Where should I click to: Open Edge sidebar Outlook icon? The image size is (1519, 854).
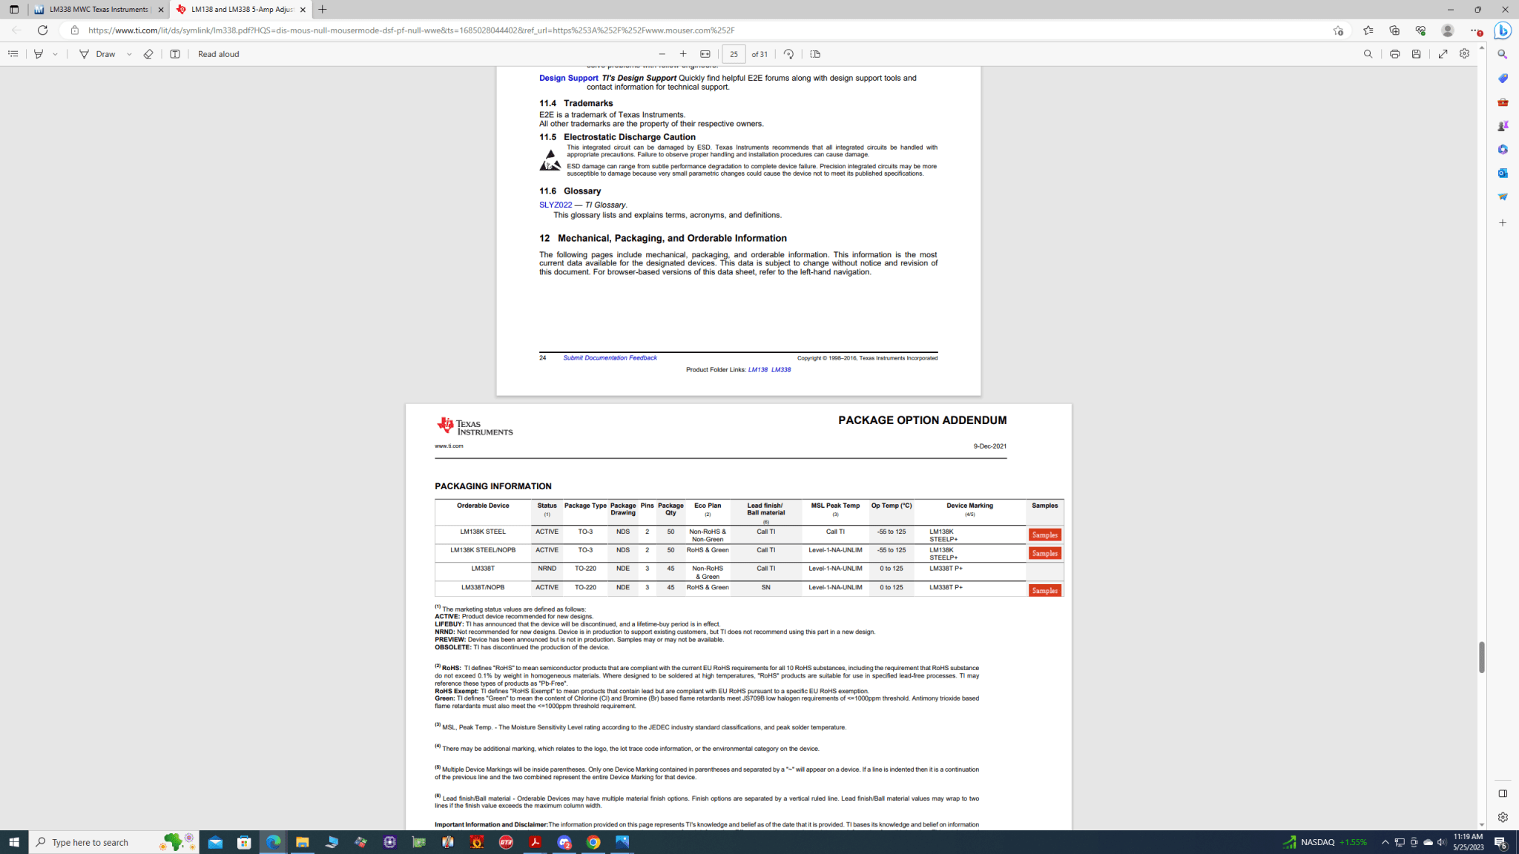(1503, 173)
